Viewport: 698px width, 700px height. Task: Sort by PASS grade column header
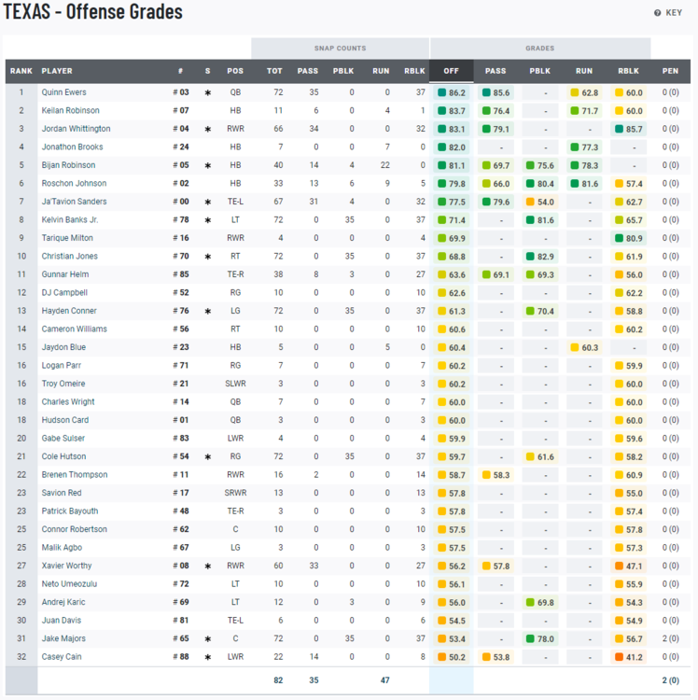tap(496, 71)
